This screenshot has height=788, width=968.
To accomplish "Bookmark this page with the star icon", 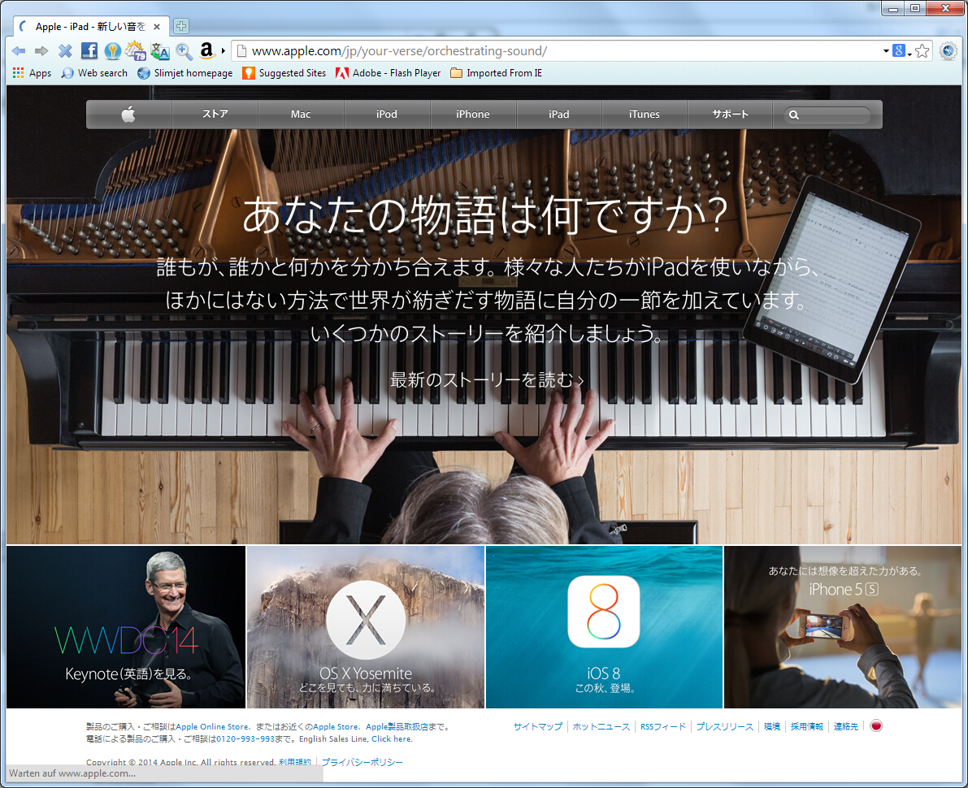I will pyautogui.click(x=922, y=51).
